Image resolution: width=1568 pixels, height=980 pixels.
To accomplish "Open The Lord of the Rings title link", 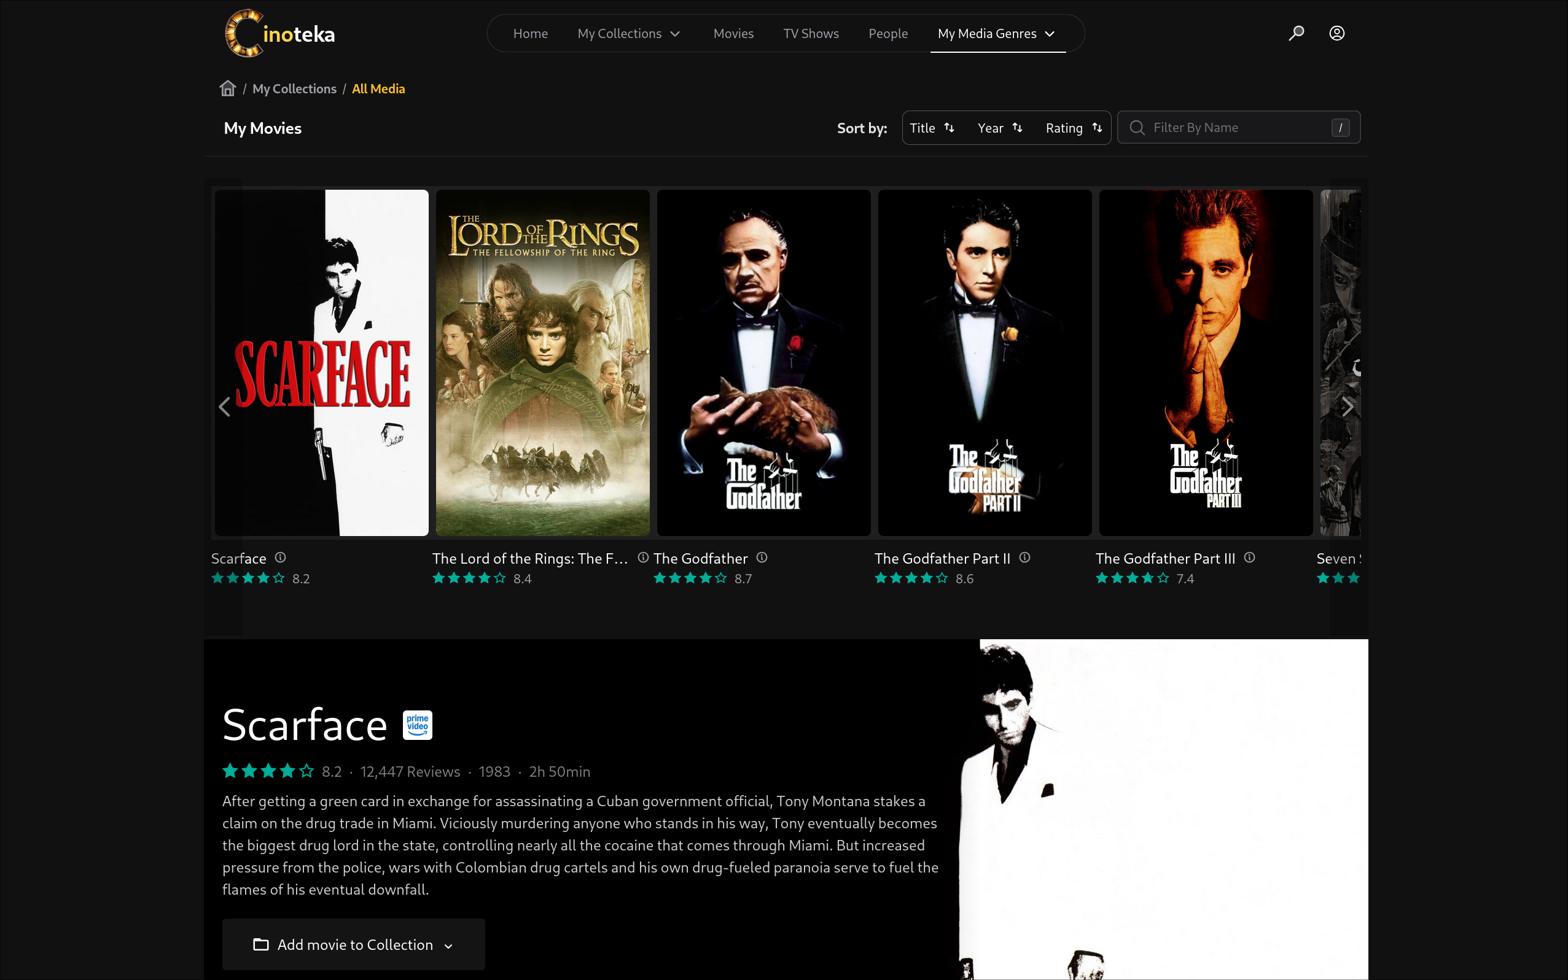I will click(x=530, y=558).
